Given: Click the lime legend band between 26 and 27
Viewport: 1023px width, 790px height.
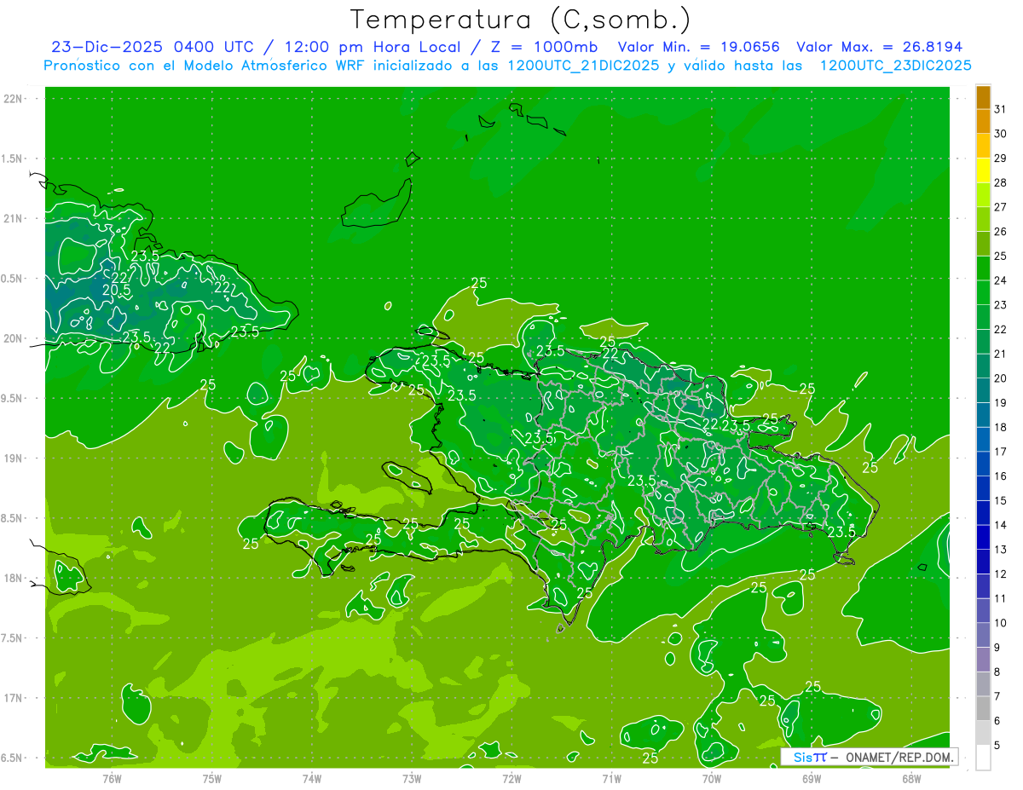Looking at the screenshot, I should [x=983, y=220].
